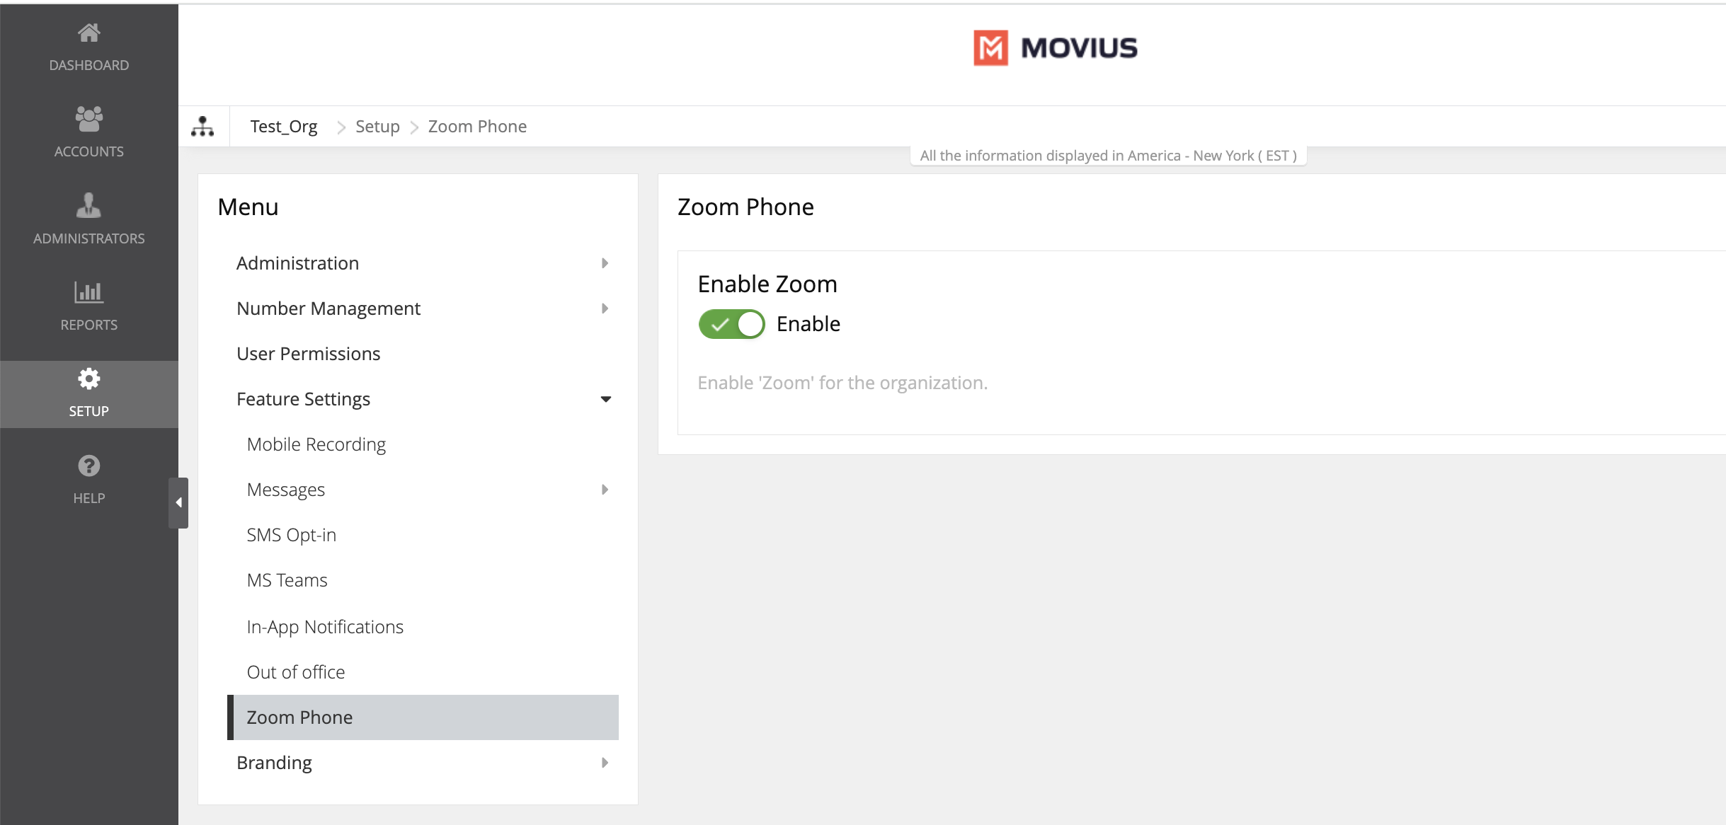
Task: Click the Setup breadcrumb link
Action: point(377,127)
